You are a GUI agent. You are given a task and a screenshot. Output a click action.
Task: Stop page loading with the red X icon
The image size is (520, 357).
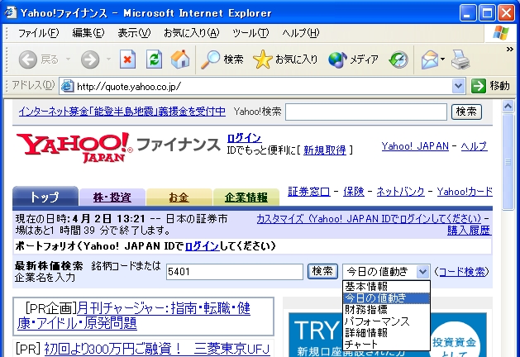(127, 59)
